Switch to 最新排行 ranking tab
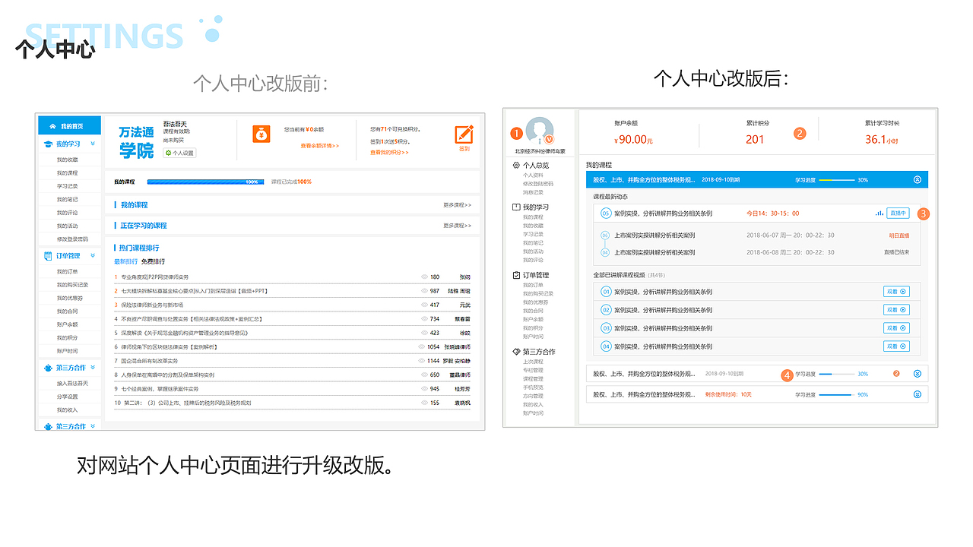Viewport: 973px width, 547px height. click(x=125, y=261)
